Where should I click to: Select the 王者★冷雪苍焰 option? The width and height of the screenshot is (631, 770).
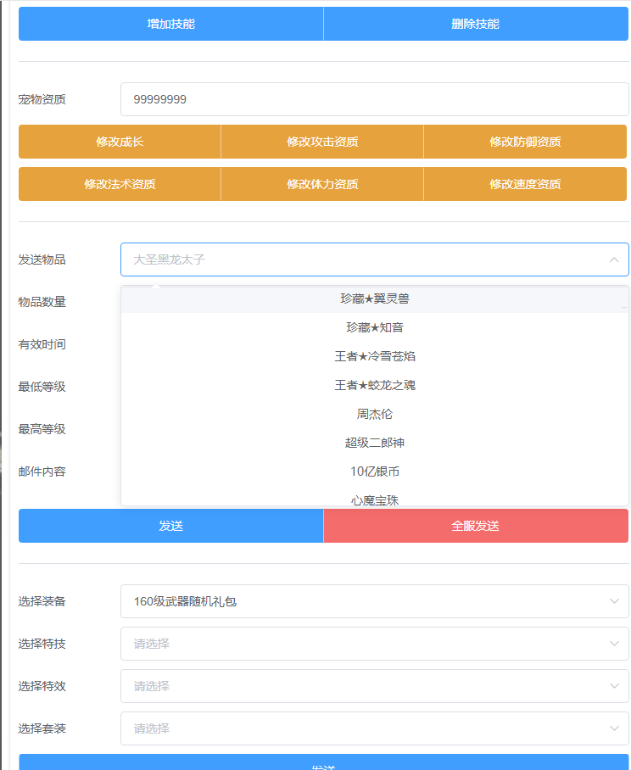(374, 356)
